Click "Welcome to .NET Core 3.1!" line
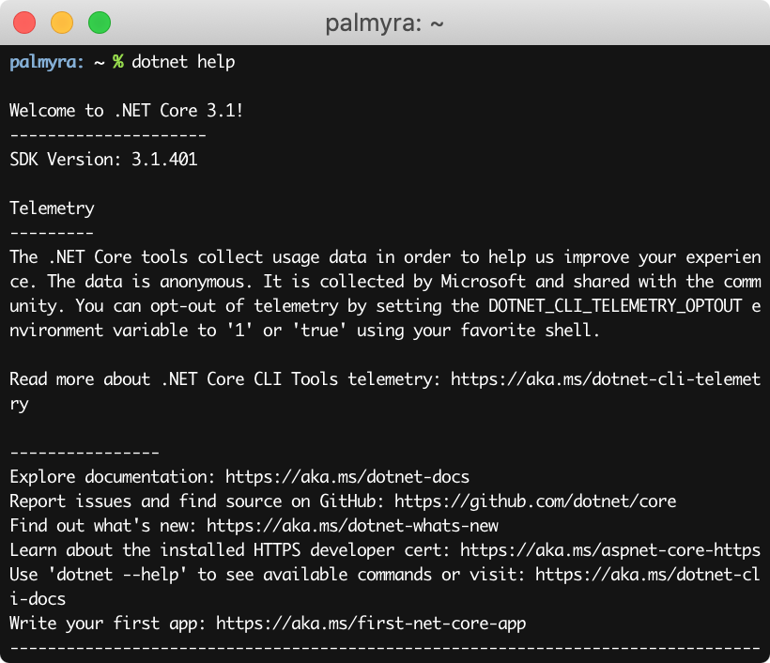Viewport: 770px width, 663px height. [126, 111]
